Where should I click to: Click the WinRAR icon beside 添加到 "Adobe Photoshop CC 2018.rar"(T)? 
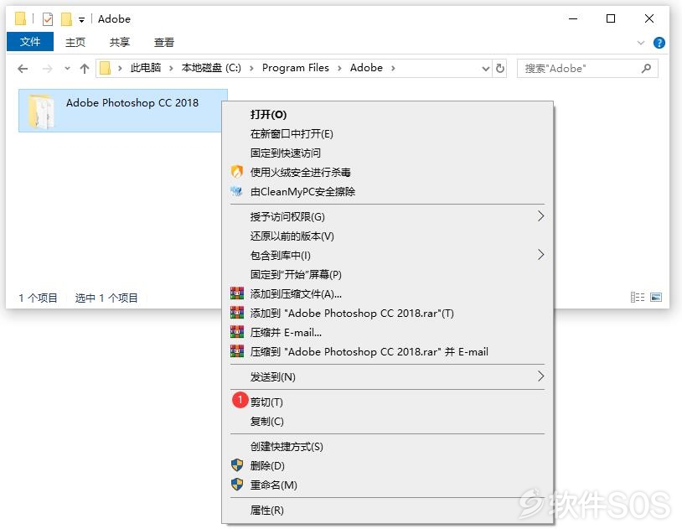236,313
